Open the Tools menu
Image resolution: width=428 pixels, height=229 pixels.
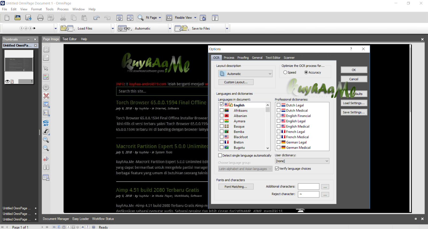tap(49, 9)
